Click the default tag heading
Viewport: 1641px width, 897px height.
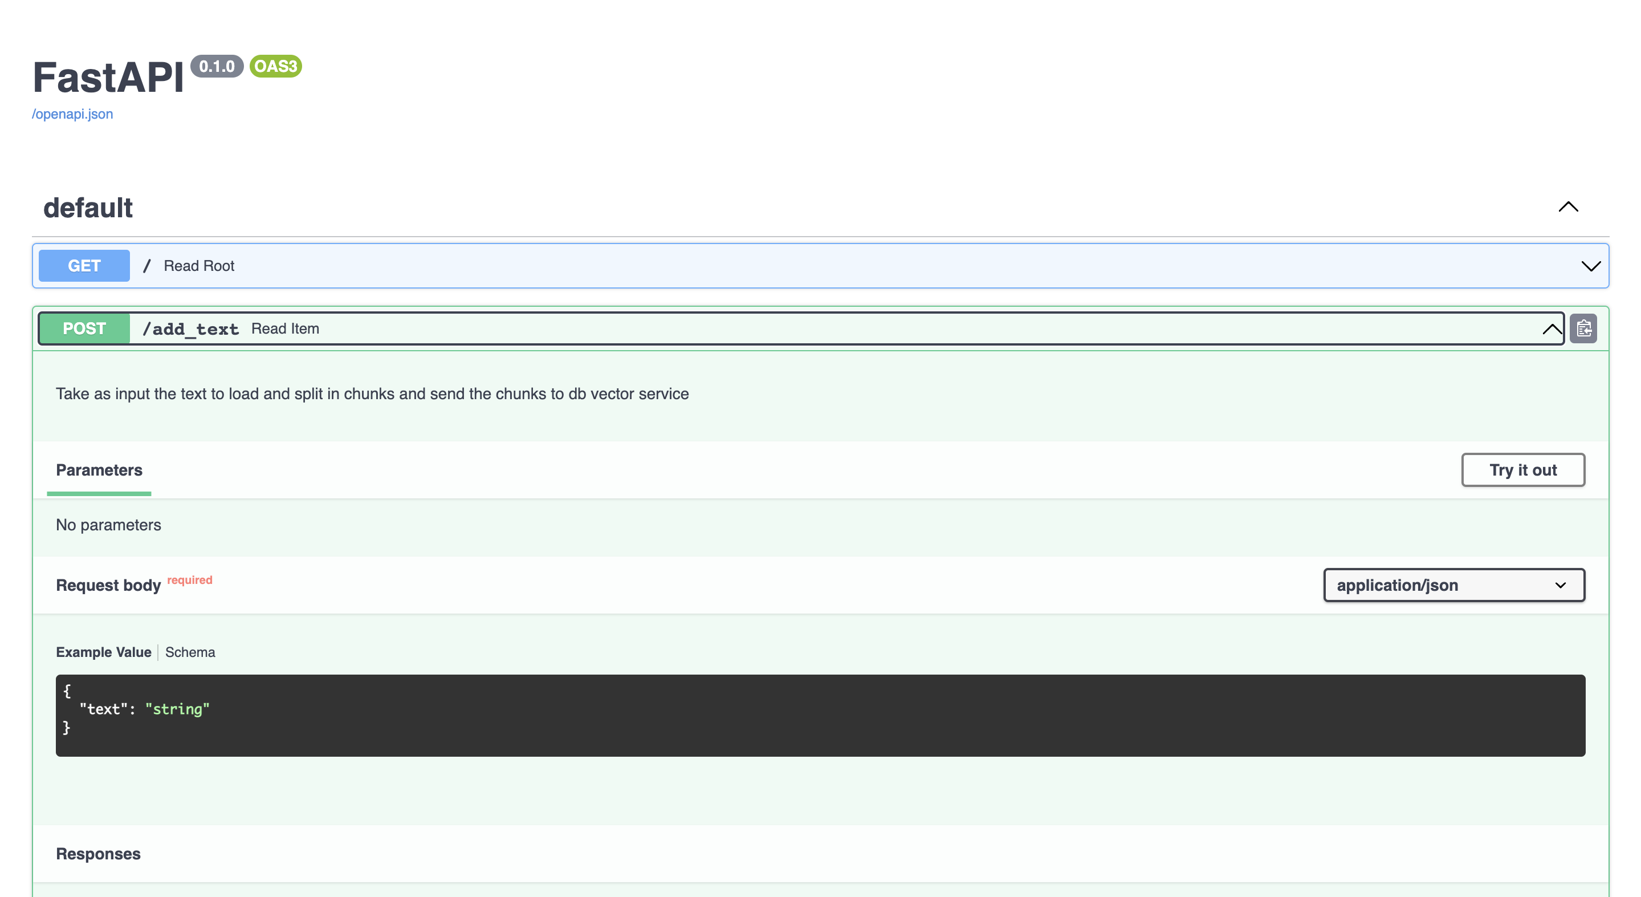[88, 208]
